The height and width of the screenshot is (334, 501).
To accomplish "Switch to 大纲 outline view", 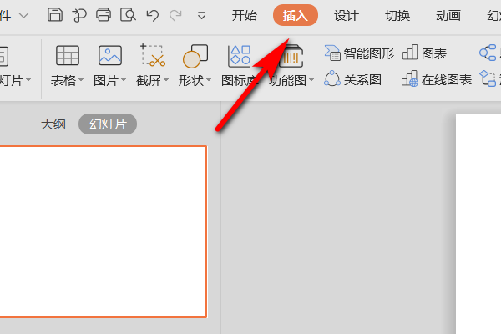I will coord(53,124).
